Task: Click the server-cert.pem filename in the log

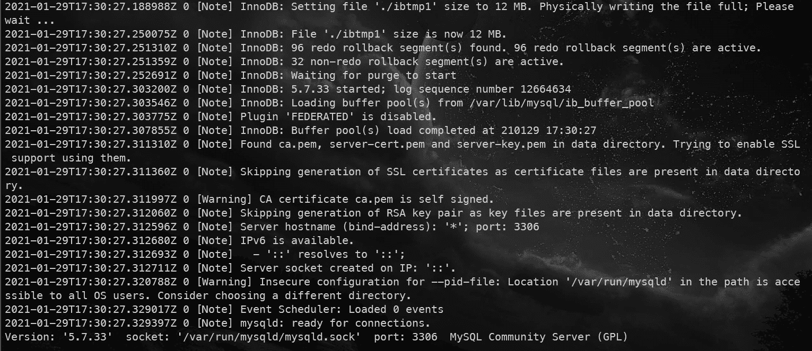Action: [x=374, y=144]
